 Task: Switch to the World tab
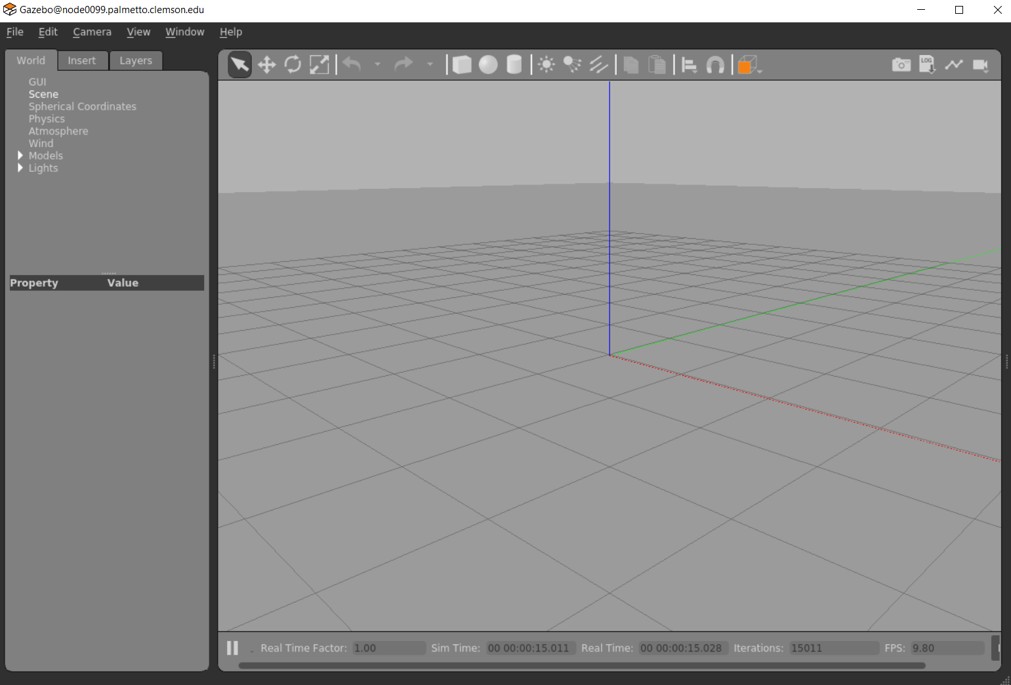[31, 60]
